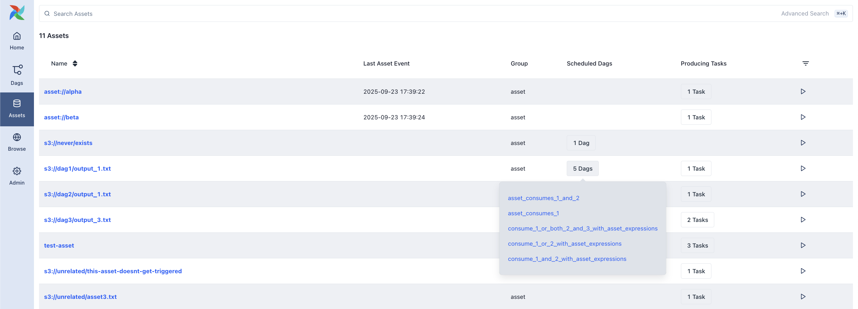Screen dimensions: 858x309
Task: Click the search magnifier icon
Action: (x=47, y=14)
